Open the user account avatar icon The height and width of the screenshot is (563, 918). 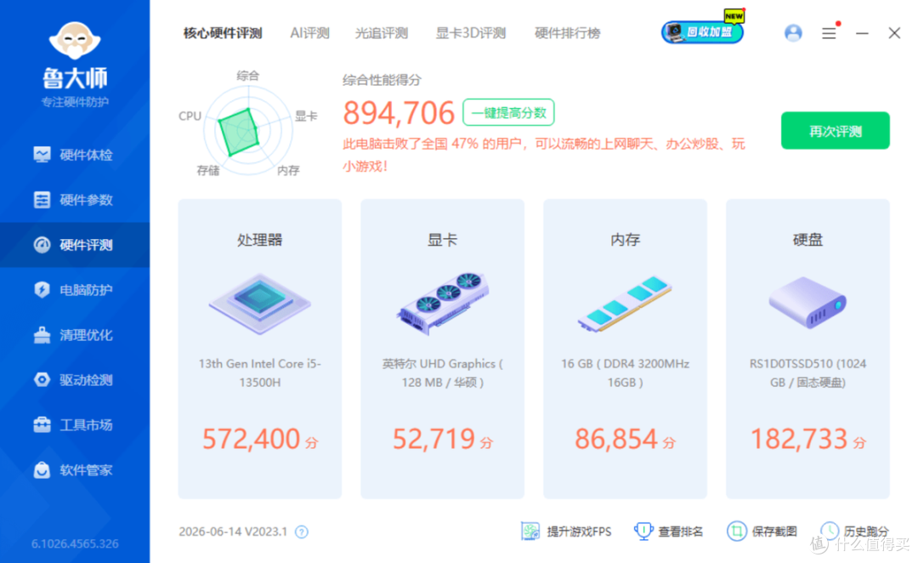[793, 33]
